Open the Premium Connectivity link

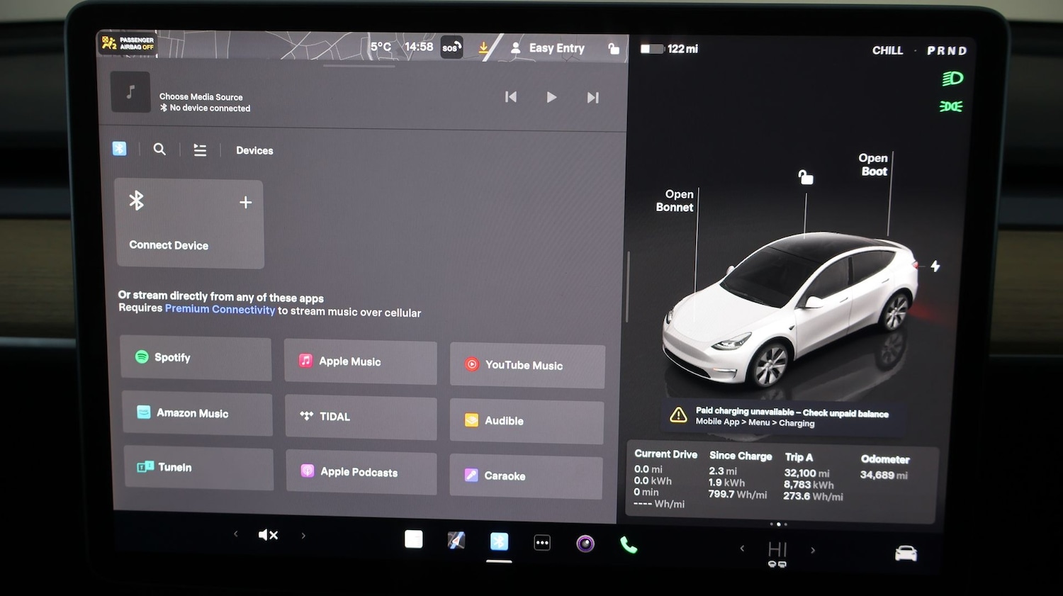pyautogui.click(x=220, y=310)
